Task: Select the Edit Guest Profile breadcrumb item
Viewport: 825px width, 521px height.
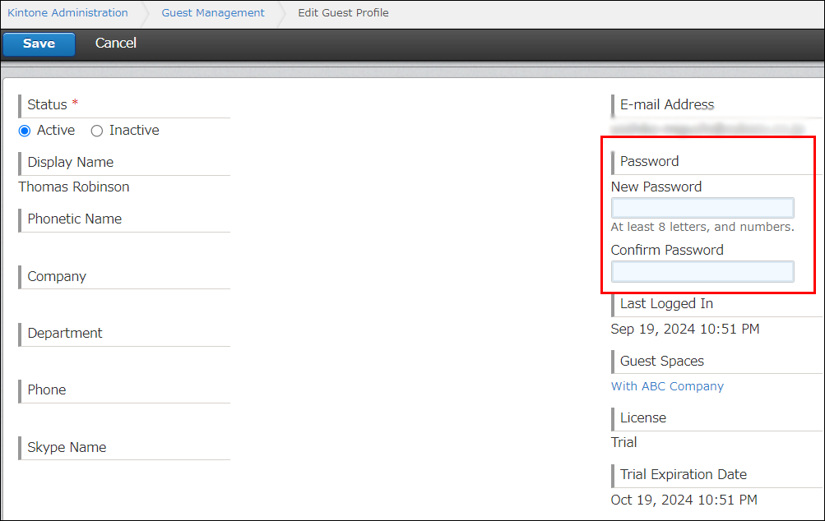Action: point(343,12)
